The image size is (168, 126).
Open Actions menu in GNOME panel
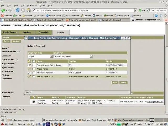point(21,124)
